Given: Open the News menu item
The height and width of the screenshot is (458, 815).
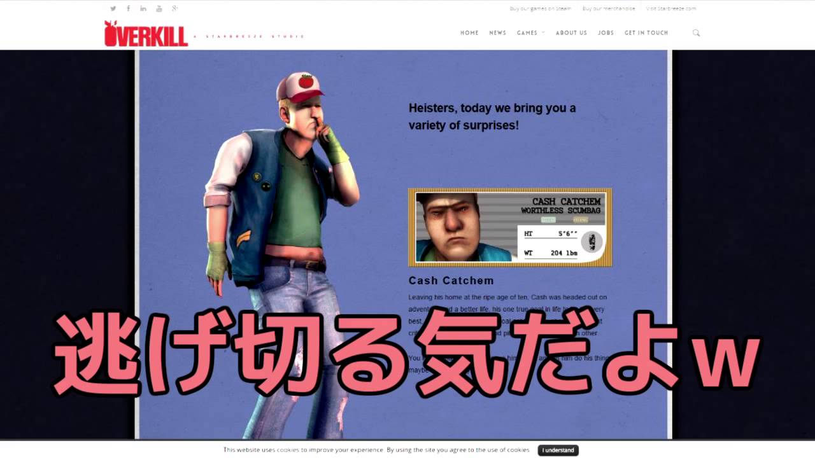Looking at the screenshot, I should coord(497,33).
